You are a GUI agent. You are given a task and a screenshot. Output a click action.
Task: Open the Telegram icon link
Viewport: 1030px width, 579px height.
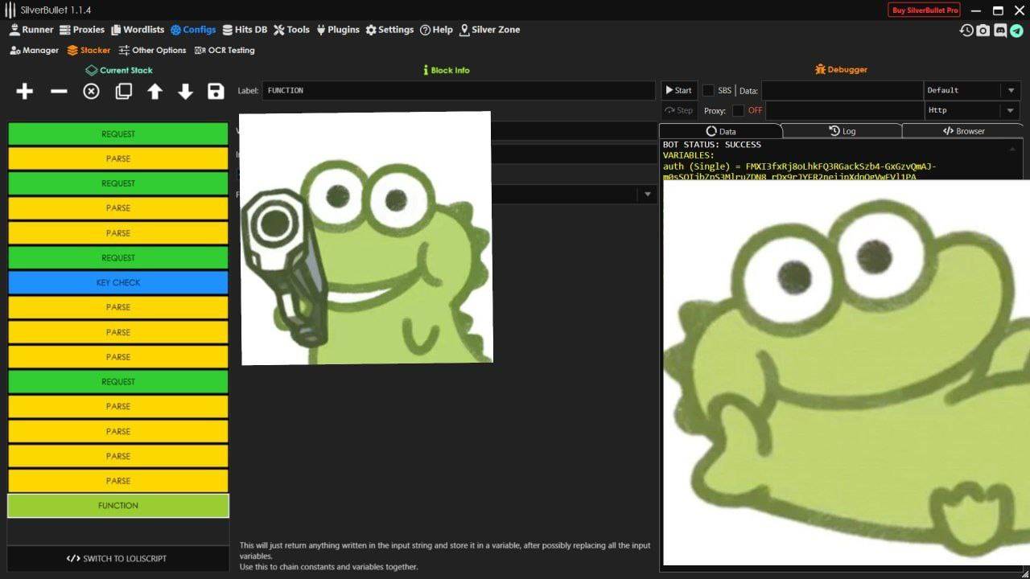pos(1017,31)
